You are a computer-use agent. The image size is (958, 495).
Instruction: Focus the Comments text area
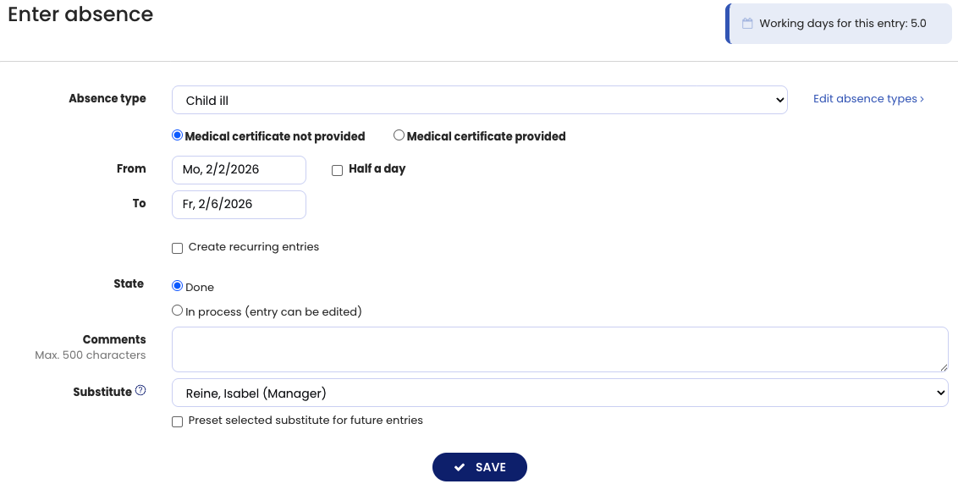[x=559, y=349]
